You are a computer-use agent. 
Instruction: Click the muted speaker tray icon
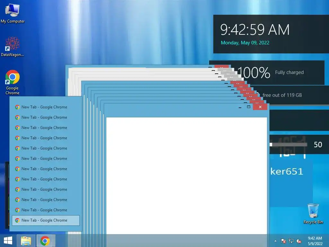point(299,241)
